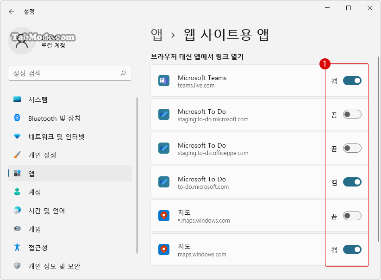Click the Microsoft Teams app name

click(x=202, y=78)
